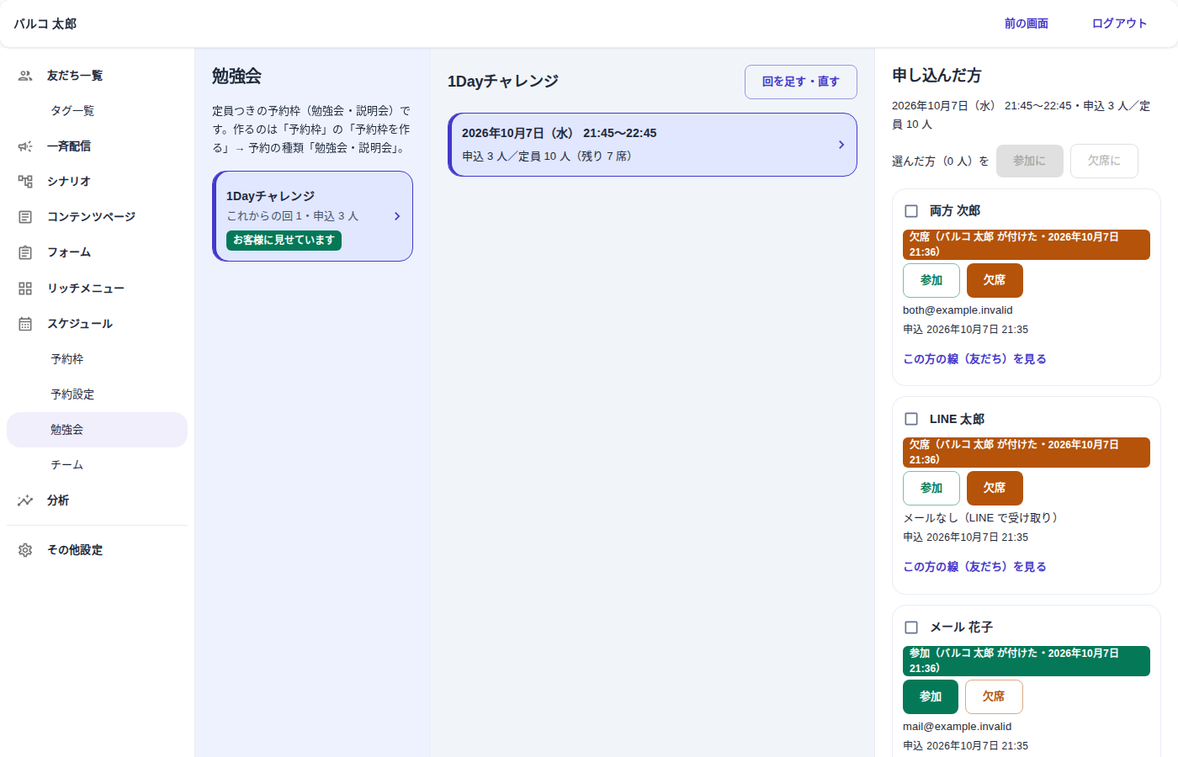Click bulk 欠席に button
The width and height of the screenshot is (1178, 757).
click(x=1104, y=161)
